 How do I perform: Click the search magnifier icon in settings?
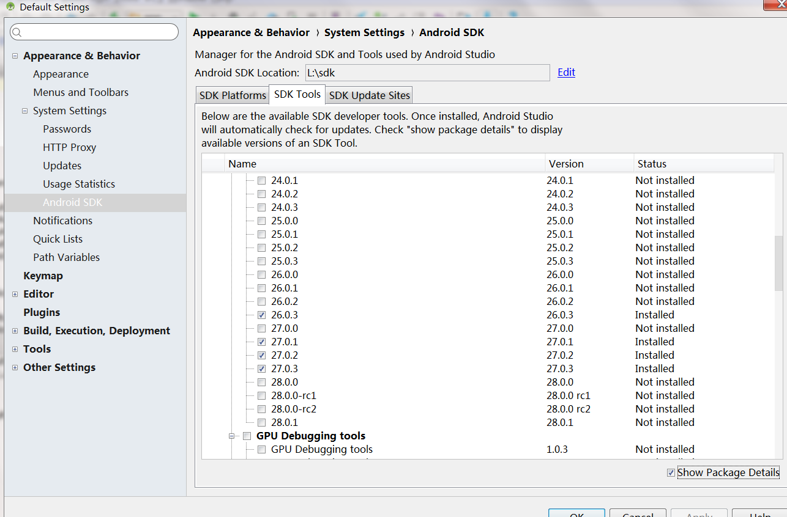coord(17,32)
